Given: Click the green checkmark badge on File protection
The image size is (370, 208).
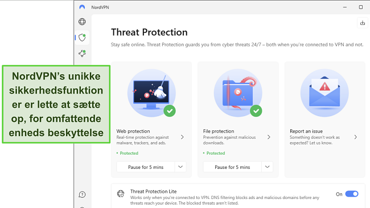Looking at the screenshot, I should coord(256,111).
